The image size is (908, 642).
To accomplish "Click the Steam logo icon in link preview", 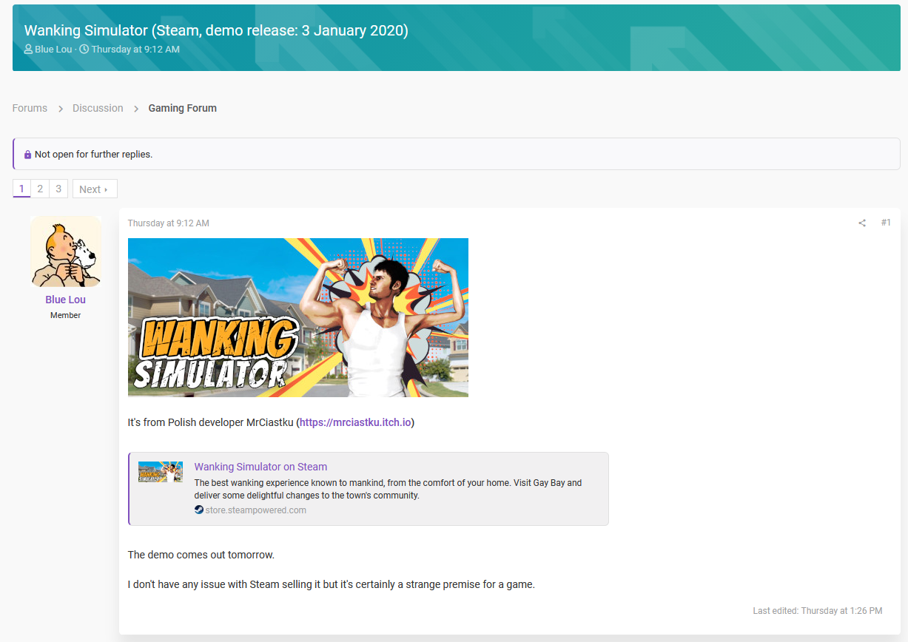I will pos(199,510).
